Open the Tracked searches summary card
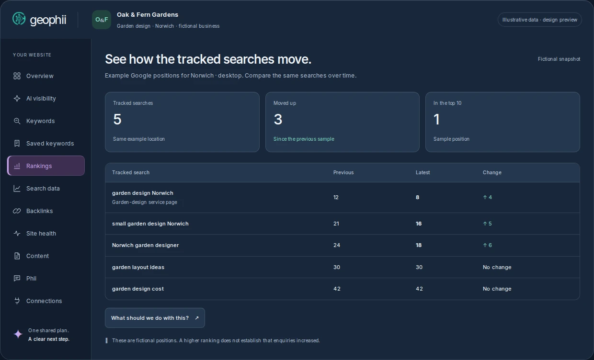The width and height of the screenshot is (594, 360). [182, 122]
